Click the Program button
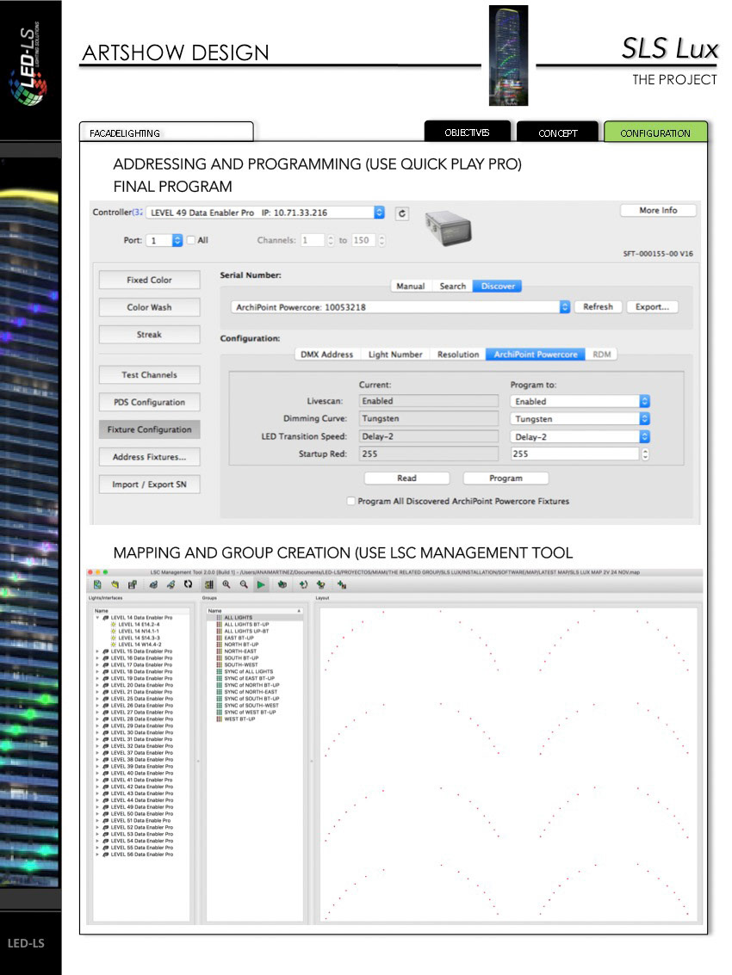 click(x=506, y=478)
